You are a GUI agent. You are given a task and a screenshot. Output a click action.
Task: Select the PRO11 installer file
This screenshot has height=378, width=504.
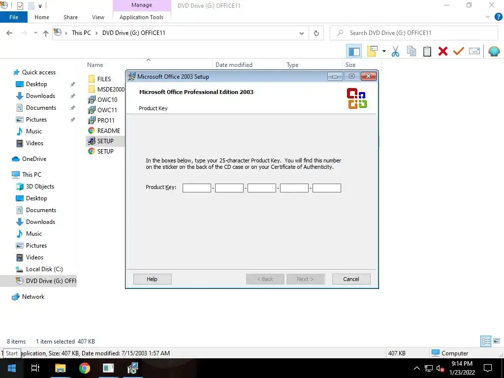point(101,120)
